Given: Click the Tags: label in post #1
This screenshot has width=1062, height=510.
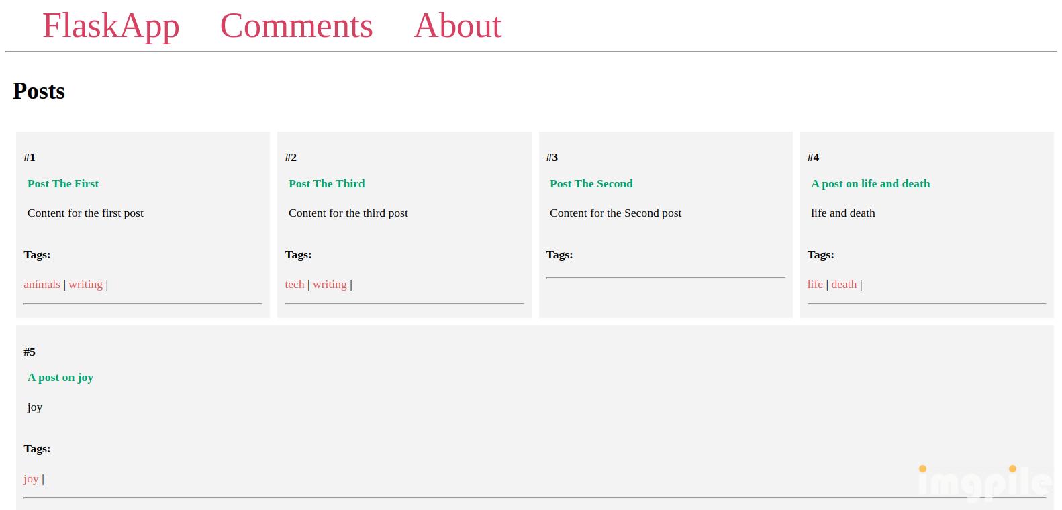Looking at the screenshot, I should pyautogui.click(x=37, y=254).
